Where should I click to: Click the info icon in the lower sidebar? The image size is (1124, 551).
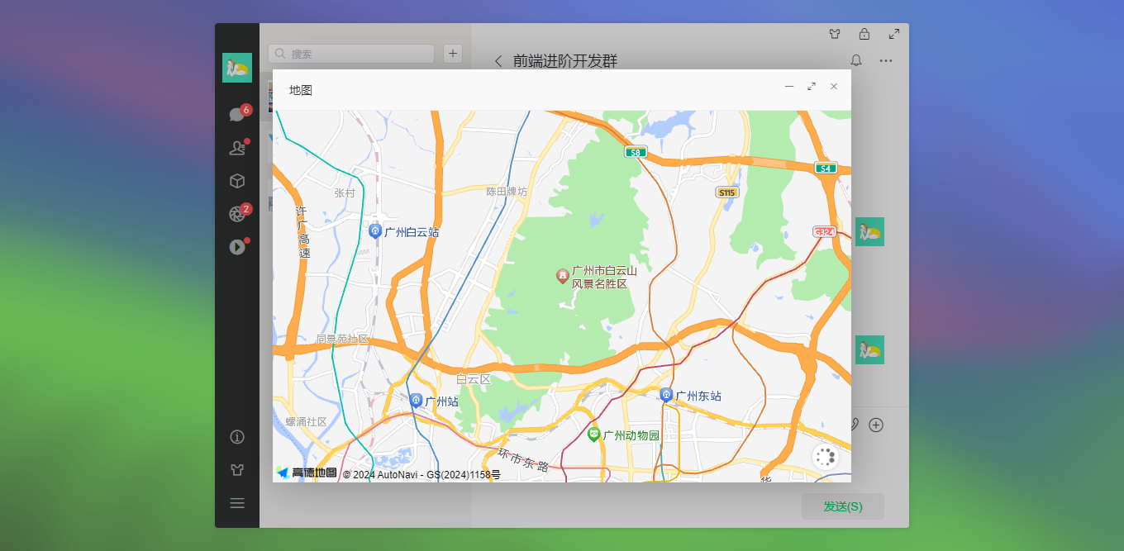coord(237,436)
